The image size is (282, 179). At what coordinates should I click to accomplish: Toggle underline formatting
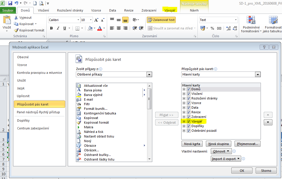(x=65, y=28)
